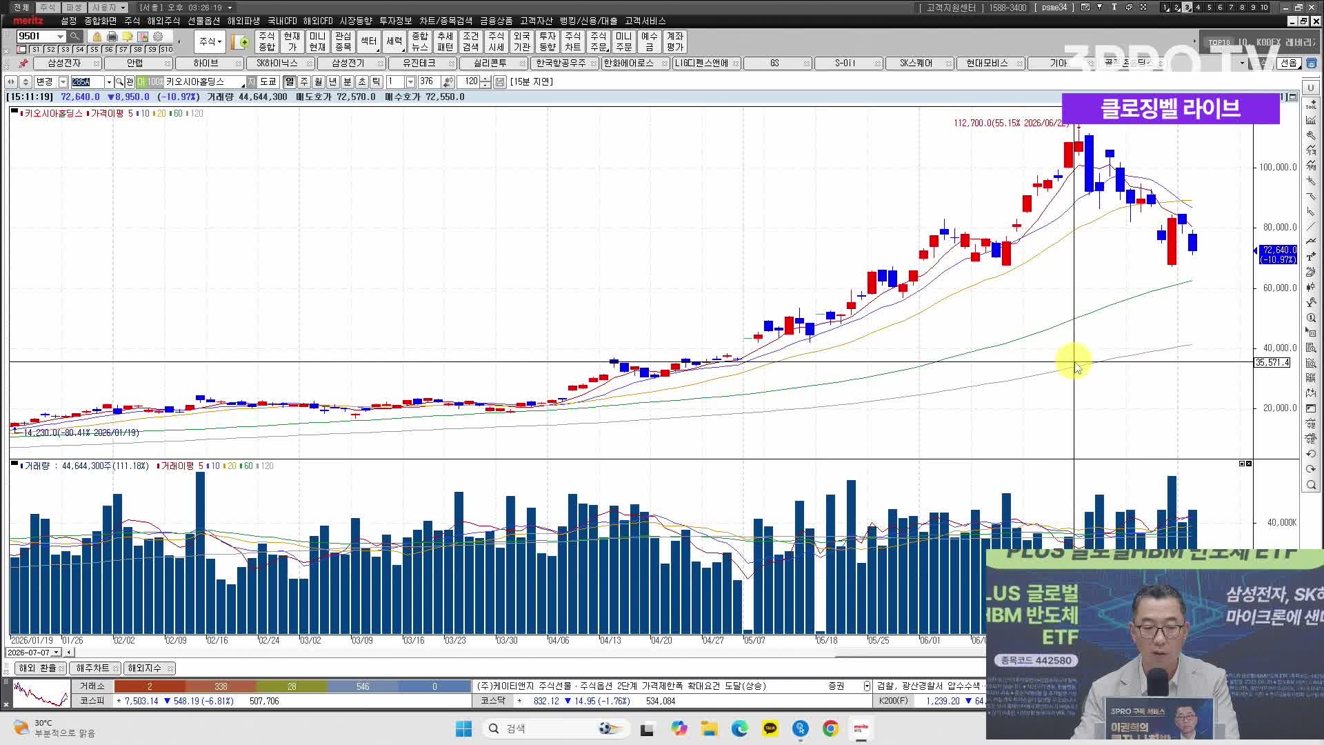Screen dimensions: 1324x745
Task: Open the 해외주식 menu
Action: pyautogui.click(x=163, y=21)
